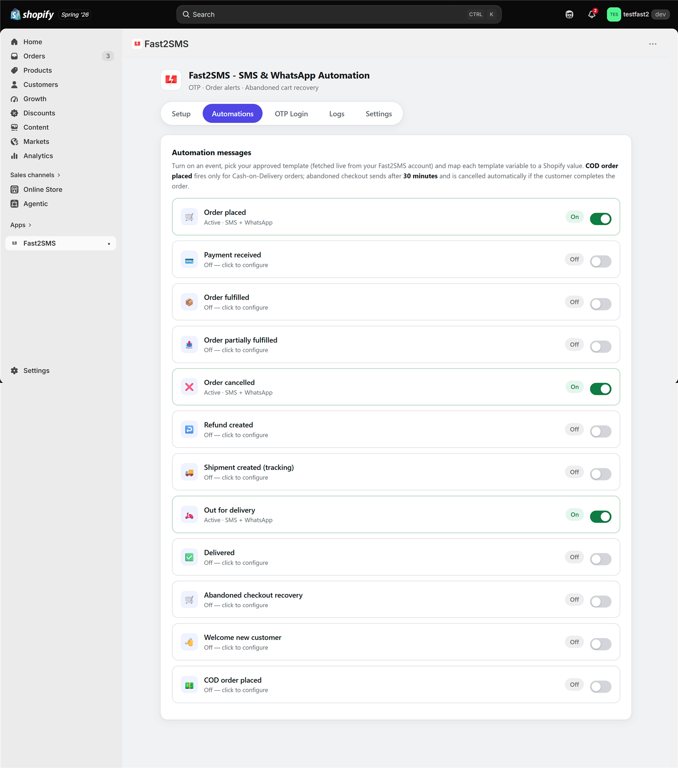Click the Order placed cart icon

click(x=189, y=217)
